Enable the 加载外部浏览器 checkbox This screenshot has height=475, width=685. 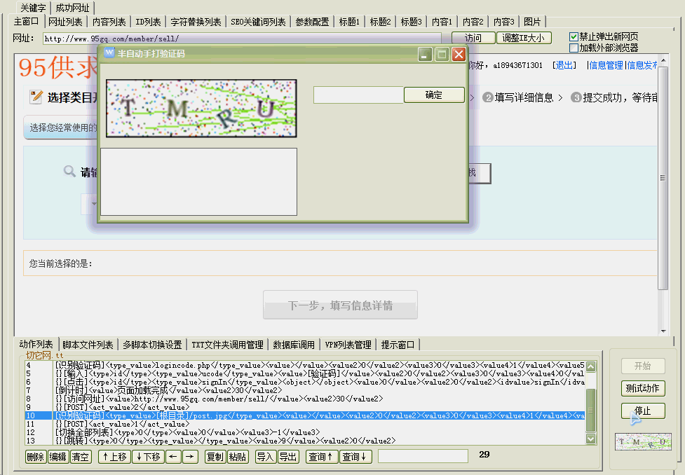574,48
